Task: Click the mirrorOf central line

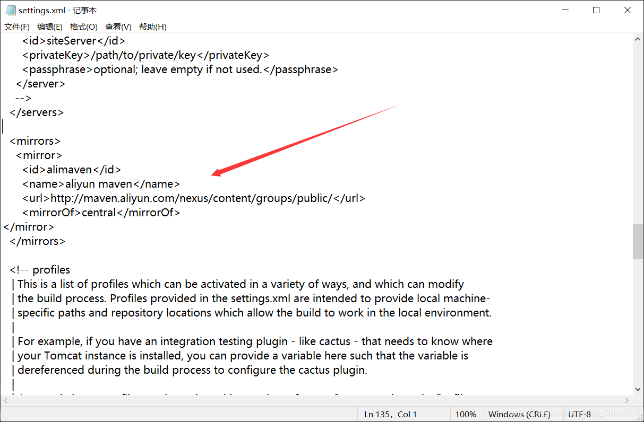Action: 101,213
